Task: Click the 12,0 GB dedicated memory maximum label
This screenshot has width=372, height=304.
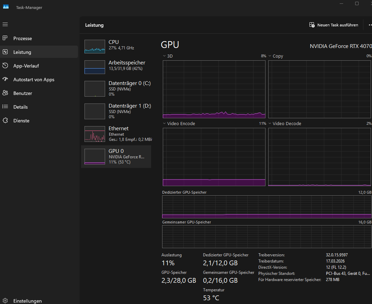Action: point(365,192)
